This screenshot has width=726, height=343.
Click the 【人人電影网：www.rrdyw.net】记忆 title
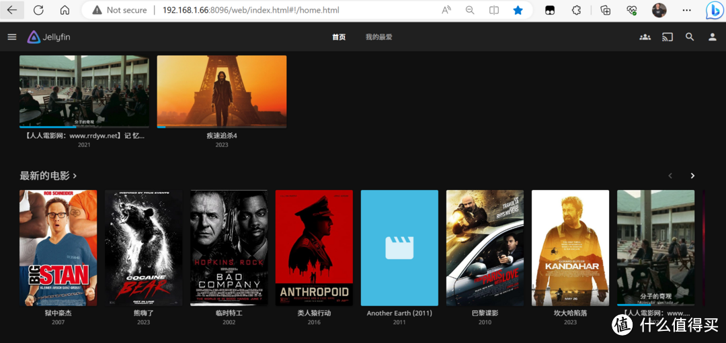[x=84, y=136]
